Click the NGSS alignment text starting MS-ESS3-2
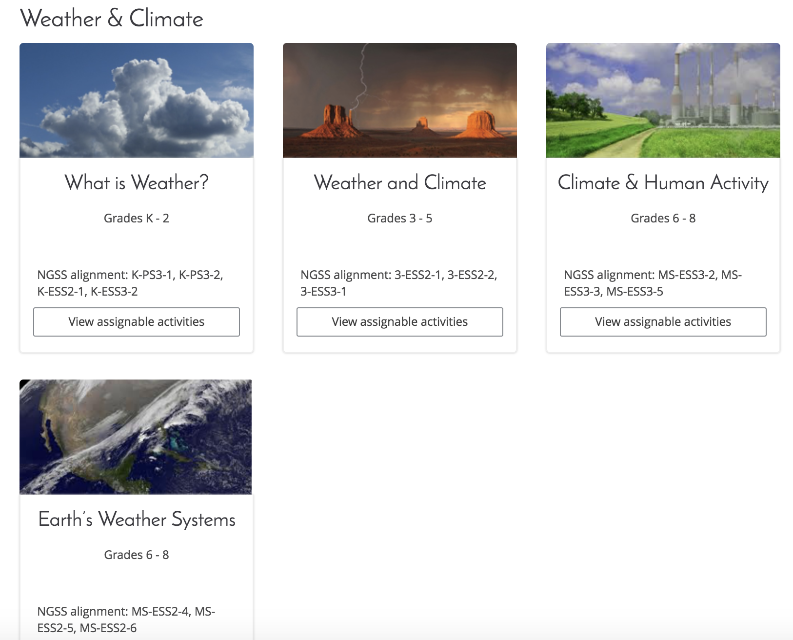 click(x=653, y=283)
